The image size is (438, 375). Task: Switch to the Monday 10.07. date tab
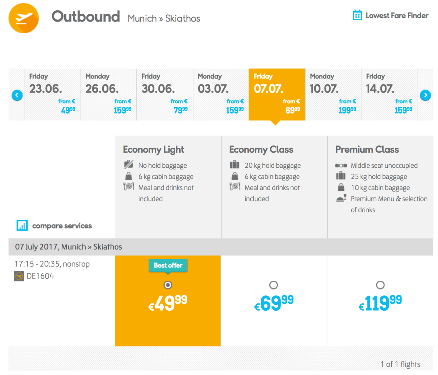[x=333, y=94]
